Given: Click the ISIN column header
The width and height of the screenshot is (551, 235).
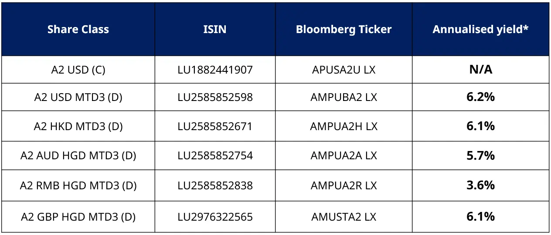Looking at the screenshot, I should click(215, 30).
